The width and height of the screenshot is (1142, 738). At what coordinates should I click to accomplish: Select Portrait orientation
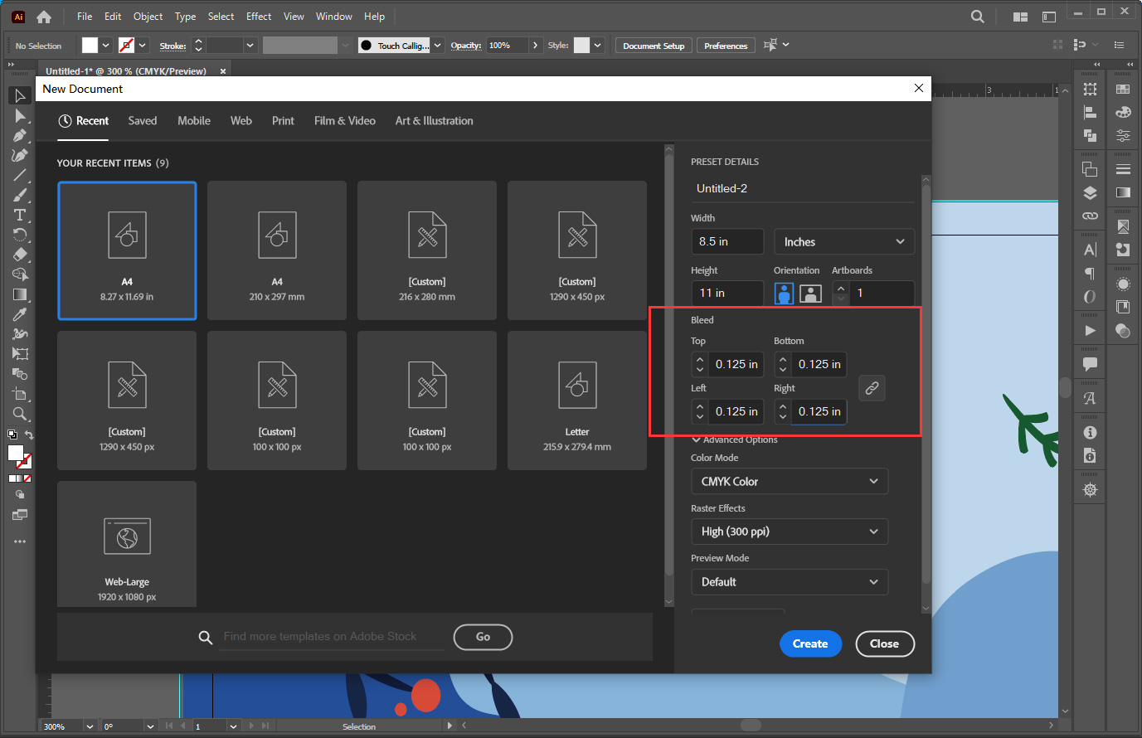(784, 294)
